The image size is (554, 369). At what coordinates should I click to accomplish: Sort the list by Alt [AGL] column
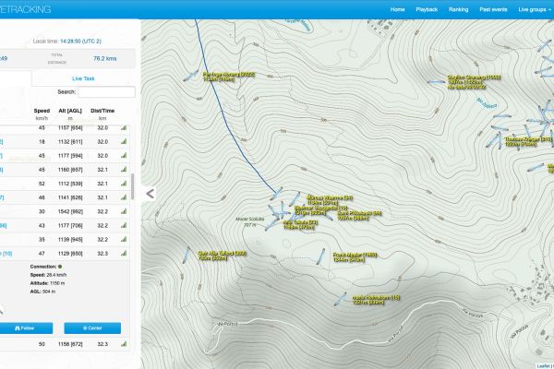[x=70, y=111]
